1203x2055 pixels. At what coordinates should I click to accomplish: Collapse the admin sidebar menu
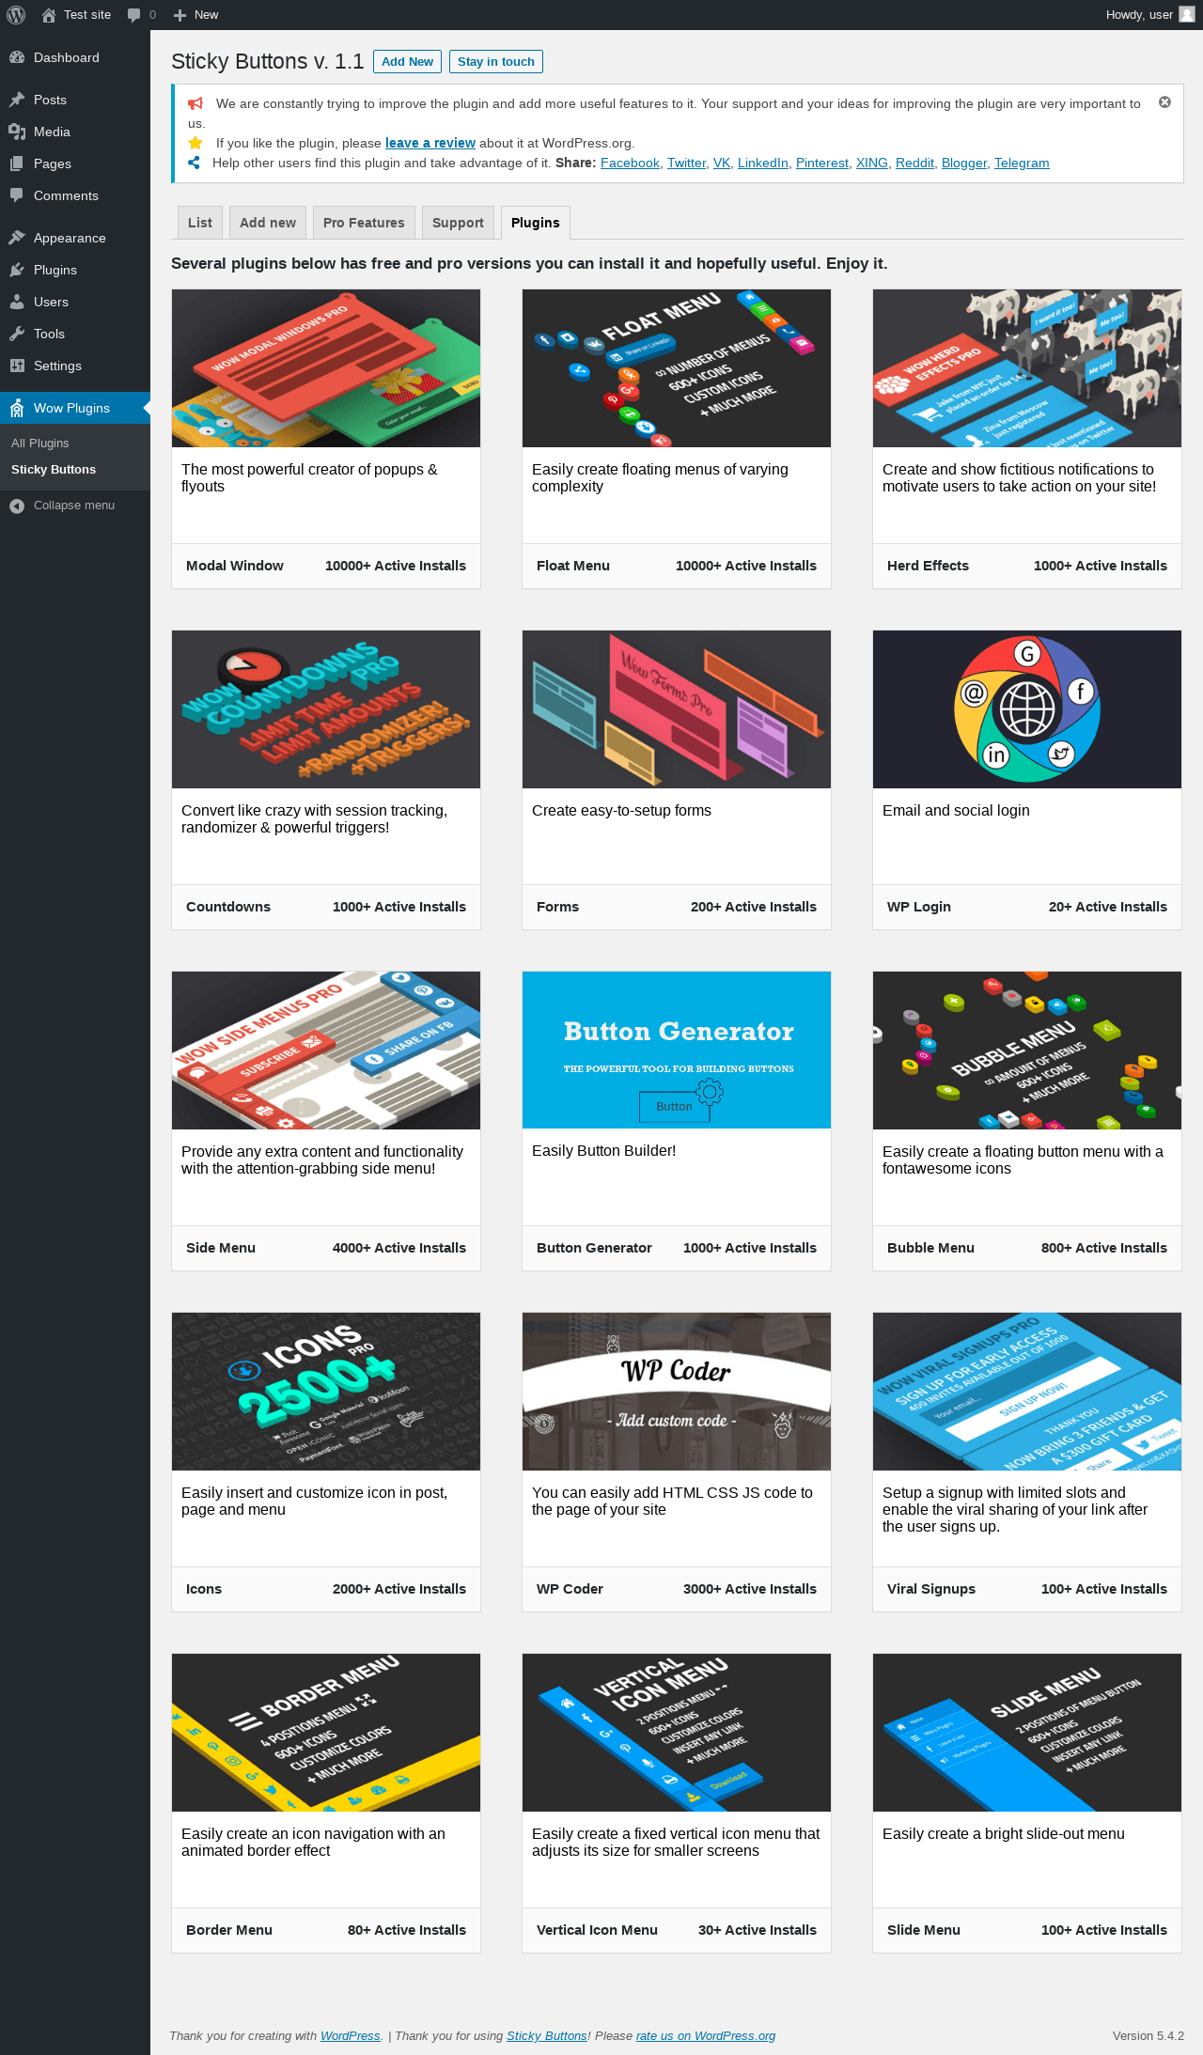point(63,506)
